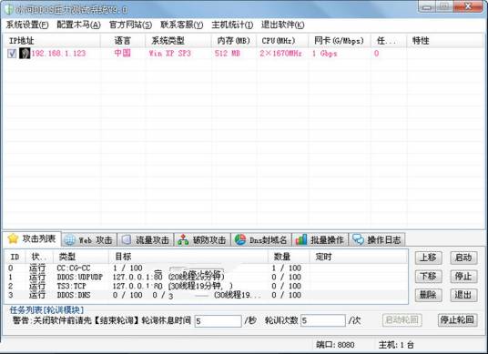
Task: Click the 2×1670MHz CPU cell
Action: click(280, 54)
